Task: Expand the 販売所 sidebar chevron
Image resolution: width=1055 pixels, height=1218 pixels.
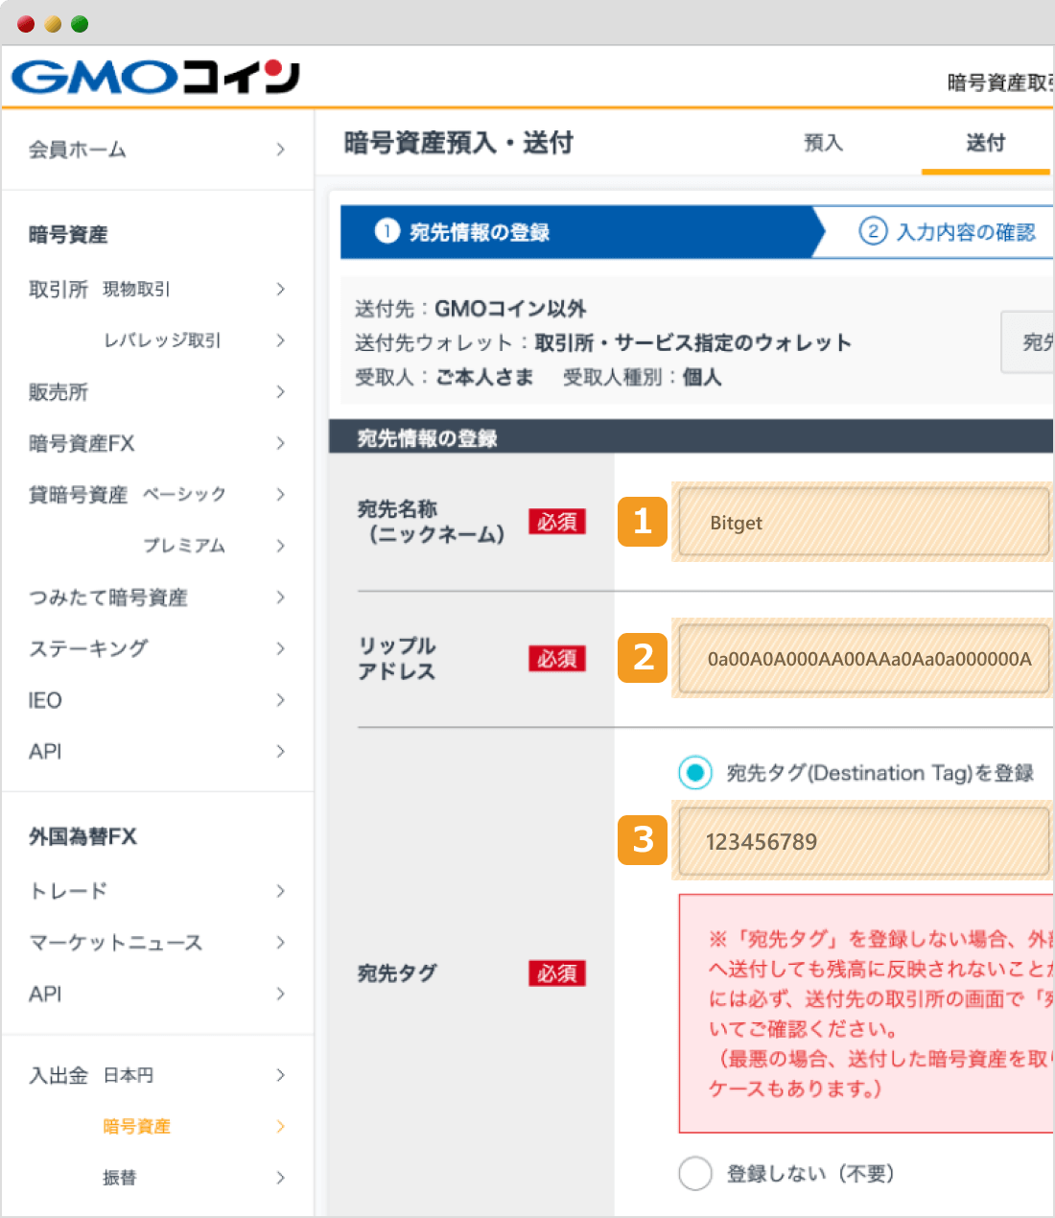Action: (x=280, y=392)
